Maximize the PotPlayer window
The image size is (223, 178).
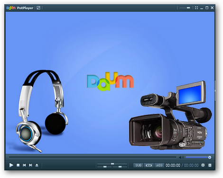[x=207, y=8]
